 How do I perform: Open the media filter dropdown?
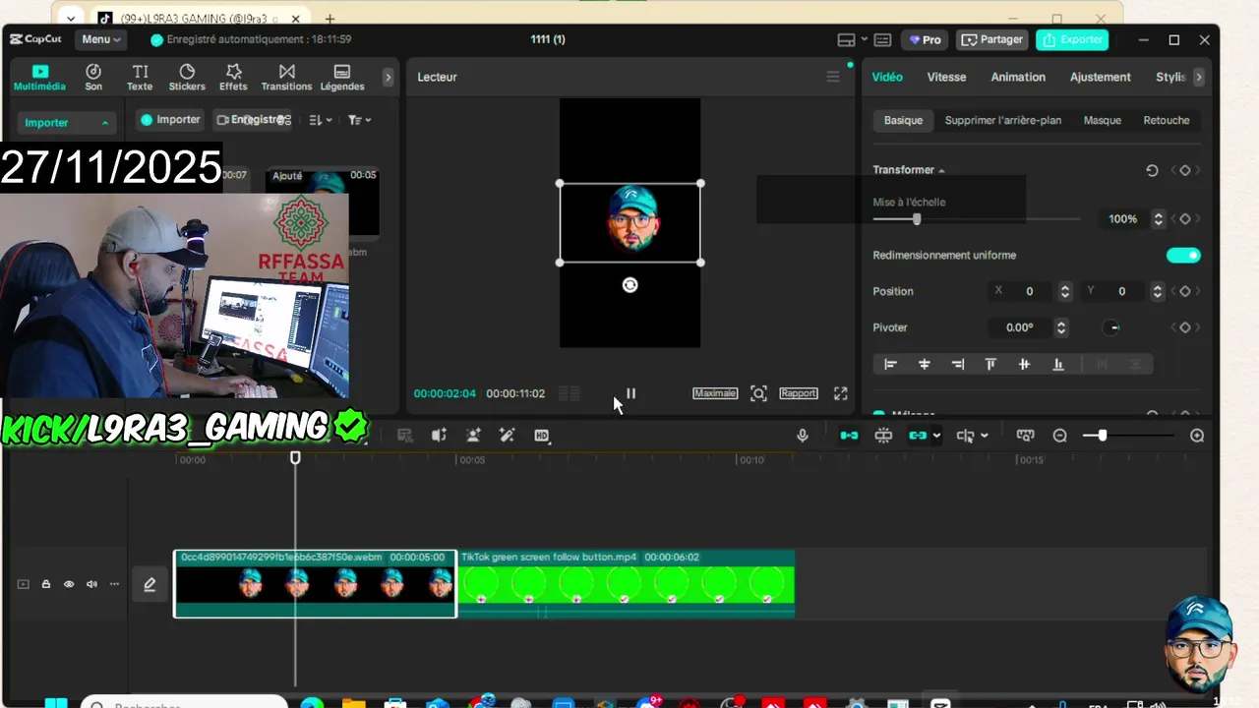point(359,120)
